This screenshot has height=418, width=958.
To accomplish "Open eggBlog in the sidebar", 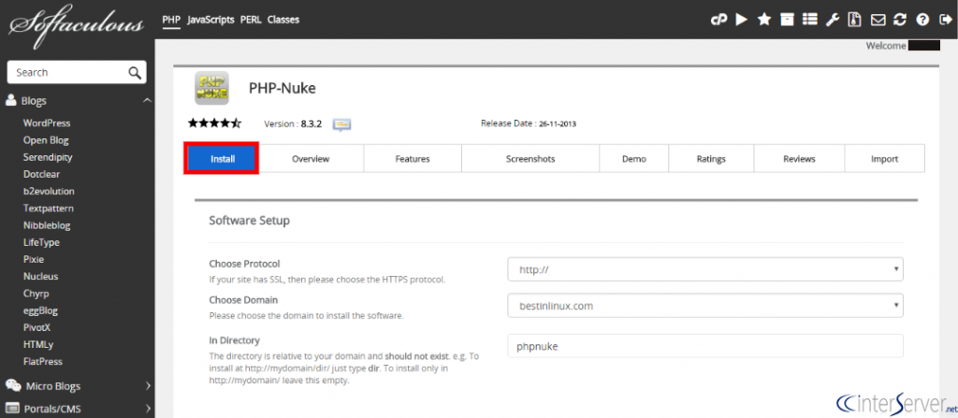I will pyautogui.click(x=40, y=310).
